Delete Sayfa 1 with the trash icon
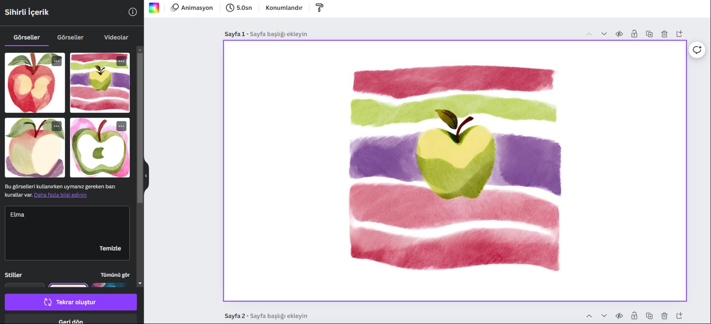Viewport: 711px width, 324px height. (x=664, y=34)
